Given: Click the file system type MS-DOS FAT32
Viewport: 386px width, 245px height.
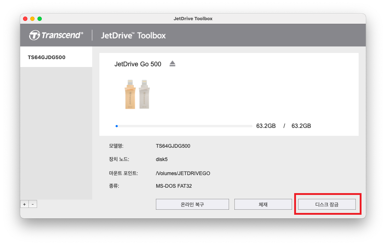Looking at the screenshot, I should click(x=174, y=186).
